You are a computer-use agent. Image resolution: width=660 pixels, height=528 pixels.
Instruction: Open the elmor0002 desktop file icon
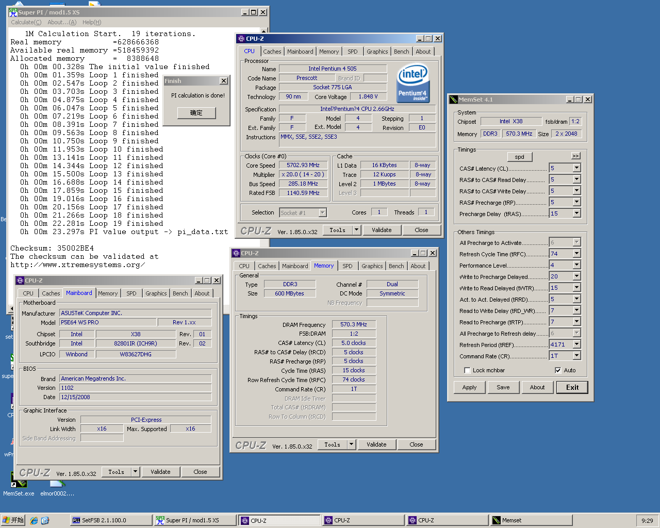tap(57, 487)
